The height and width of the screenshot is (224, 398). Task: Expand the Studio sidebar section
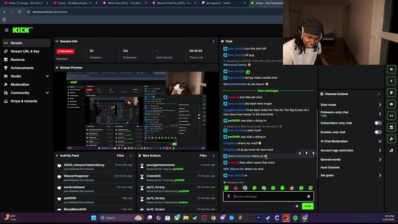pos(47,76)
